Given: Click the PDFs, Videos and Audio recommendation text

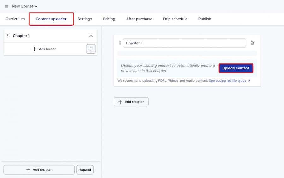Looking at the screenshot, I should (163, 81).
